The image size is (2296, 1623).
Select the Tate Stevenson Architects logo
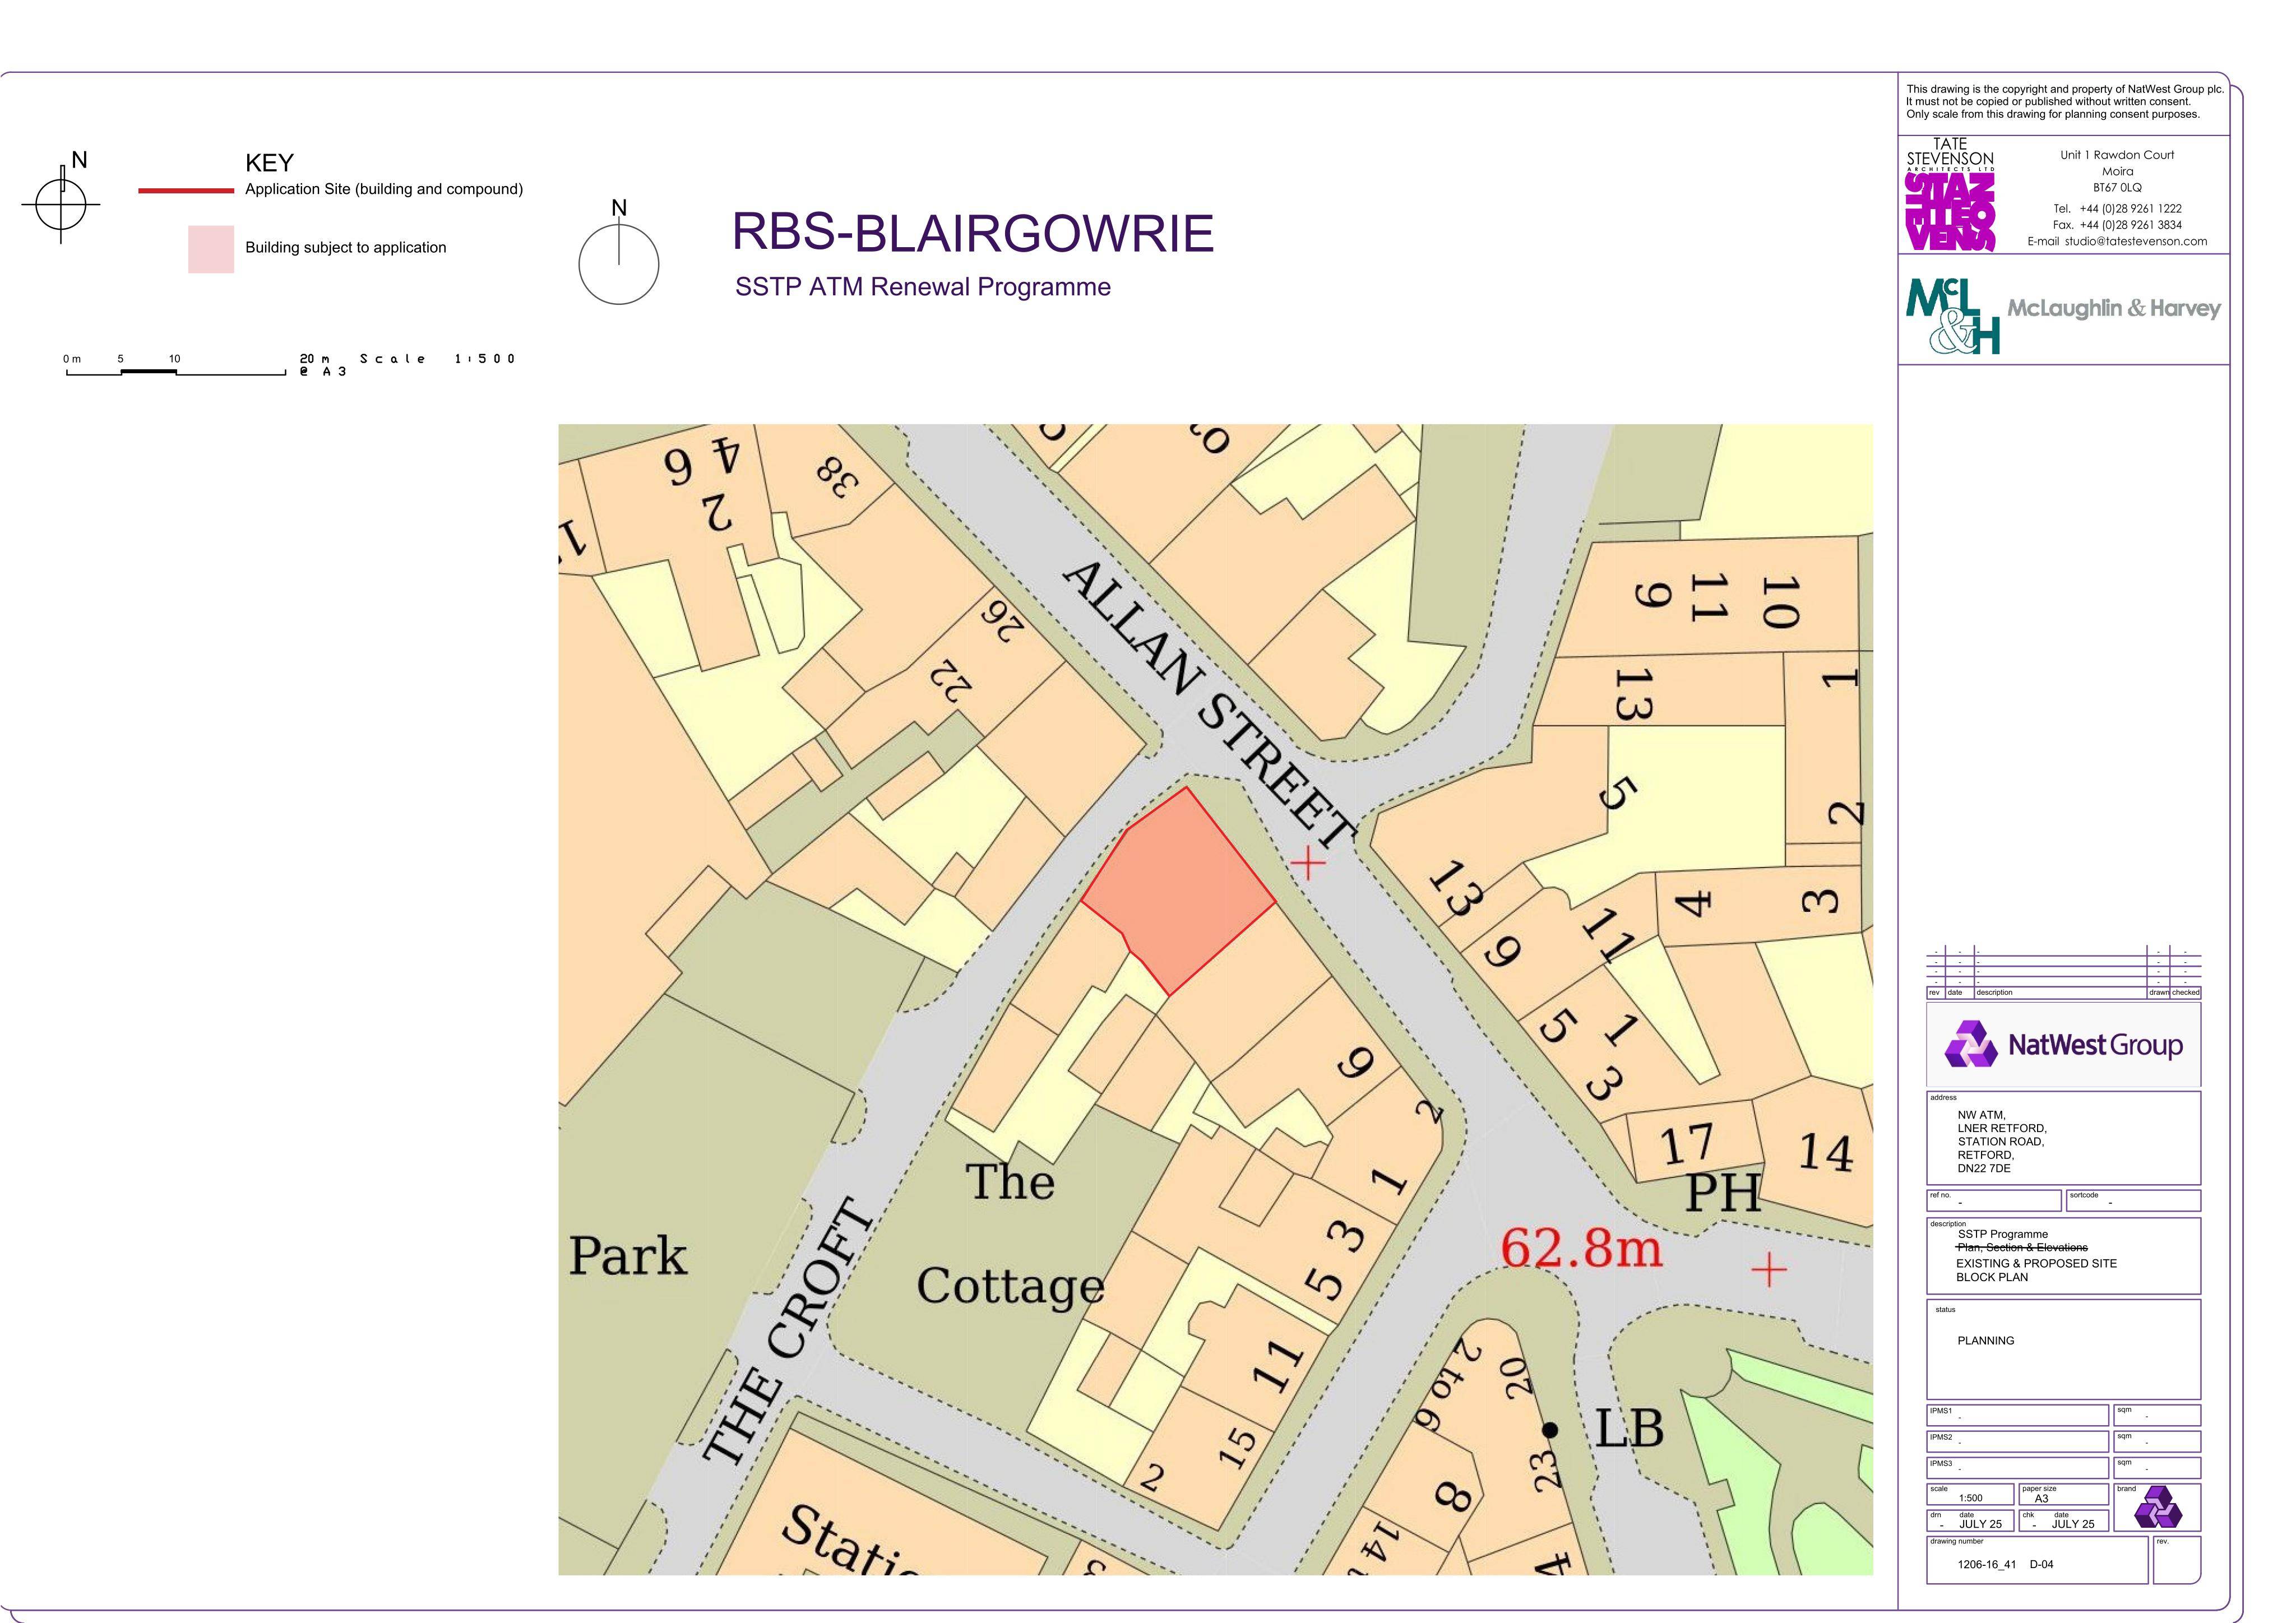click(x=1950, y=195)
